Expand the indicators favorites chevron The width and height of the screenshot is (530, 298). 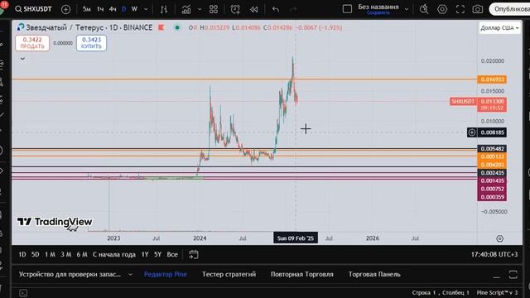(200, 9)
